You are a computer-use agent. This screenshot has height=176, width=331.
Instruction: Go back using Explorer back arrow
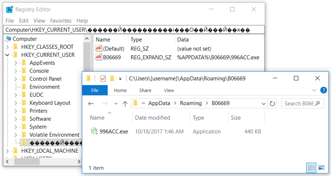(x=91, y=104)
